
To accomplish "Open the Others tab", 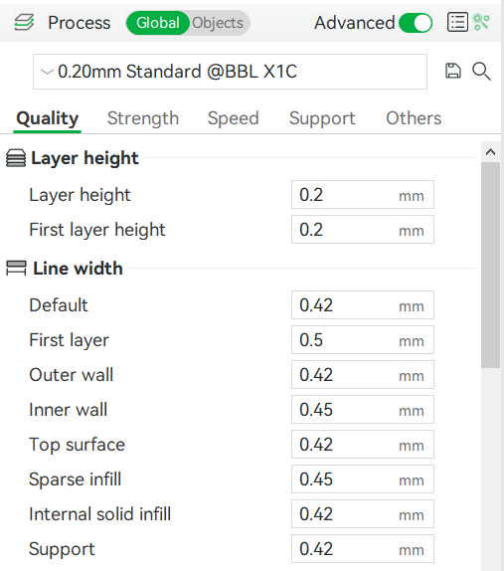I will 414,118.
